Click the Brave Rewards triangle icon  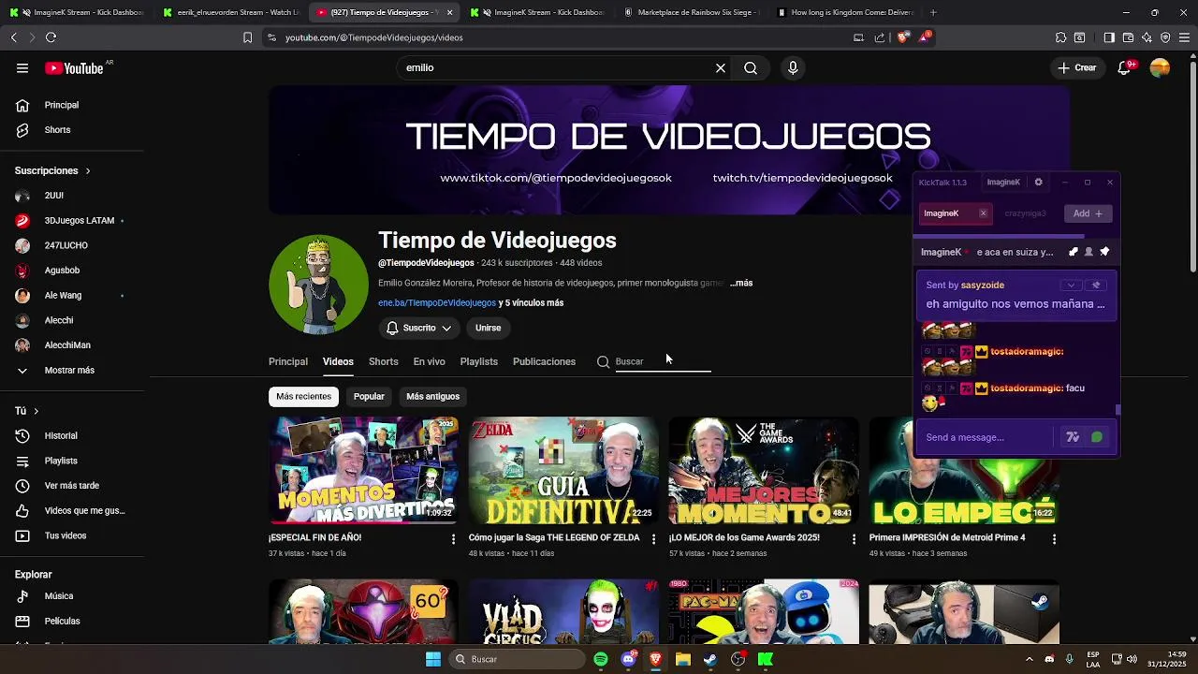click(925, 37)
